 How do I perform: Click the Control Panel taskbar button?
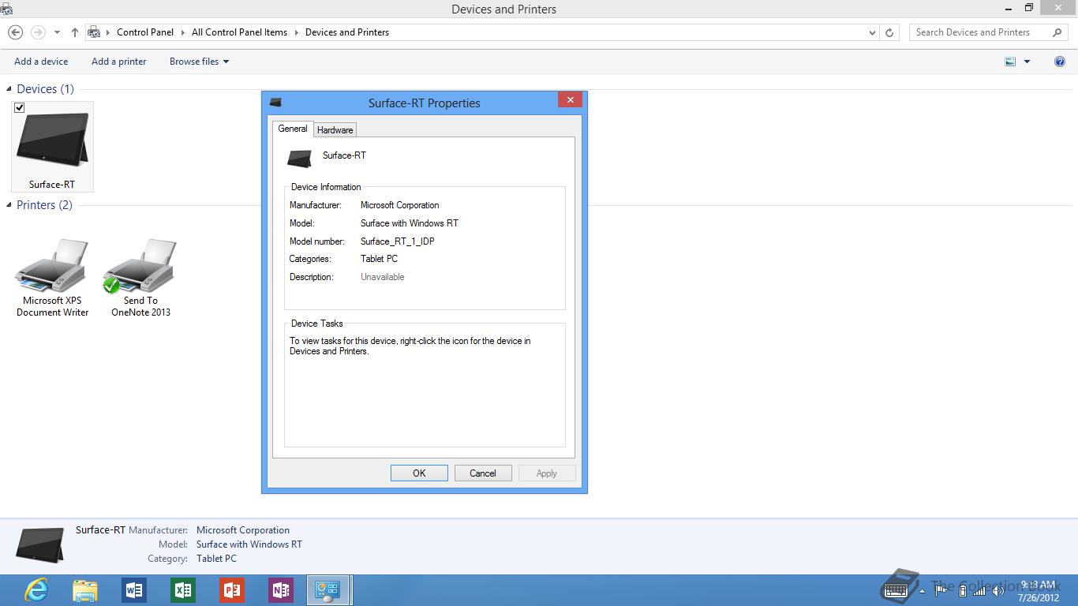coord(329,590)
